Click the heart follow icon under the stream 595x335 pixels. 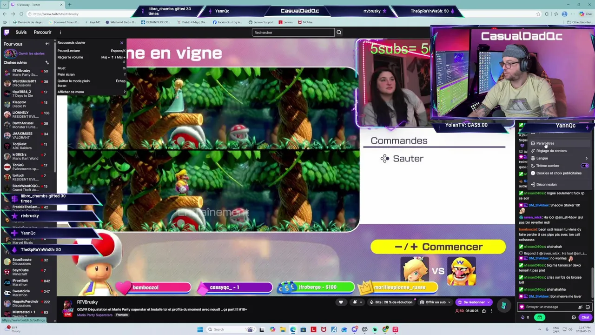341,302
